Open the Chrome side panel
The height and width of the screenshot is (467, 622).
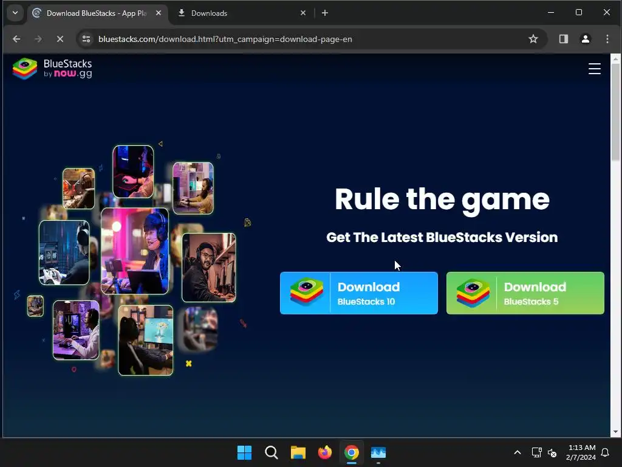563,39
